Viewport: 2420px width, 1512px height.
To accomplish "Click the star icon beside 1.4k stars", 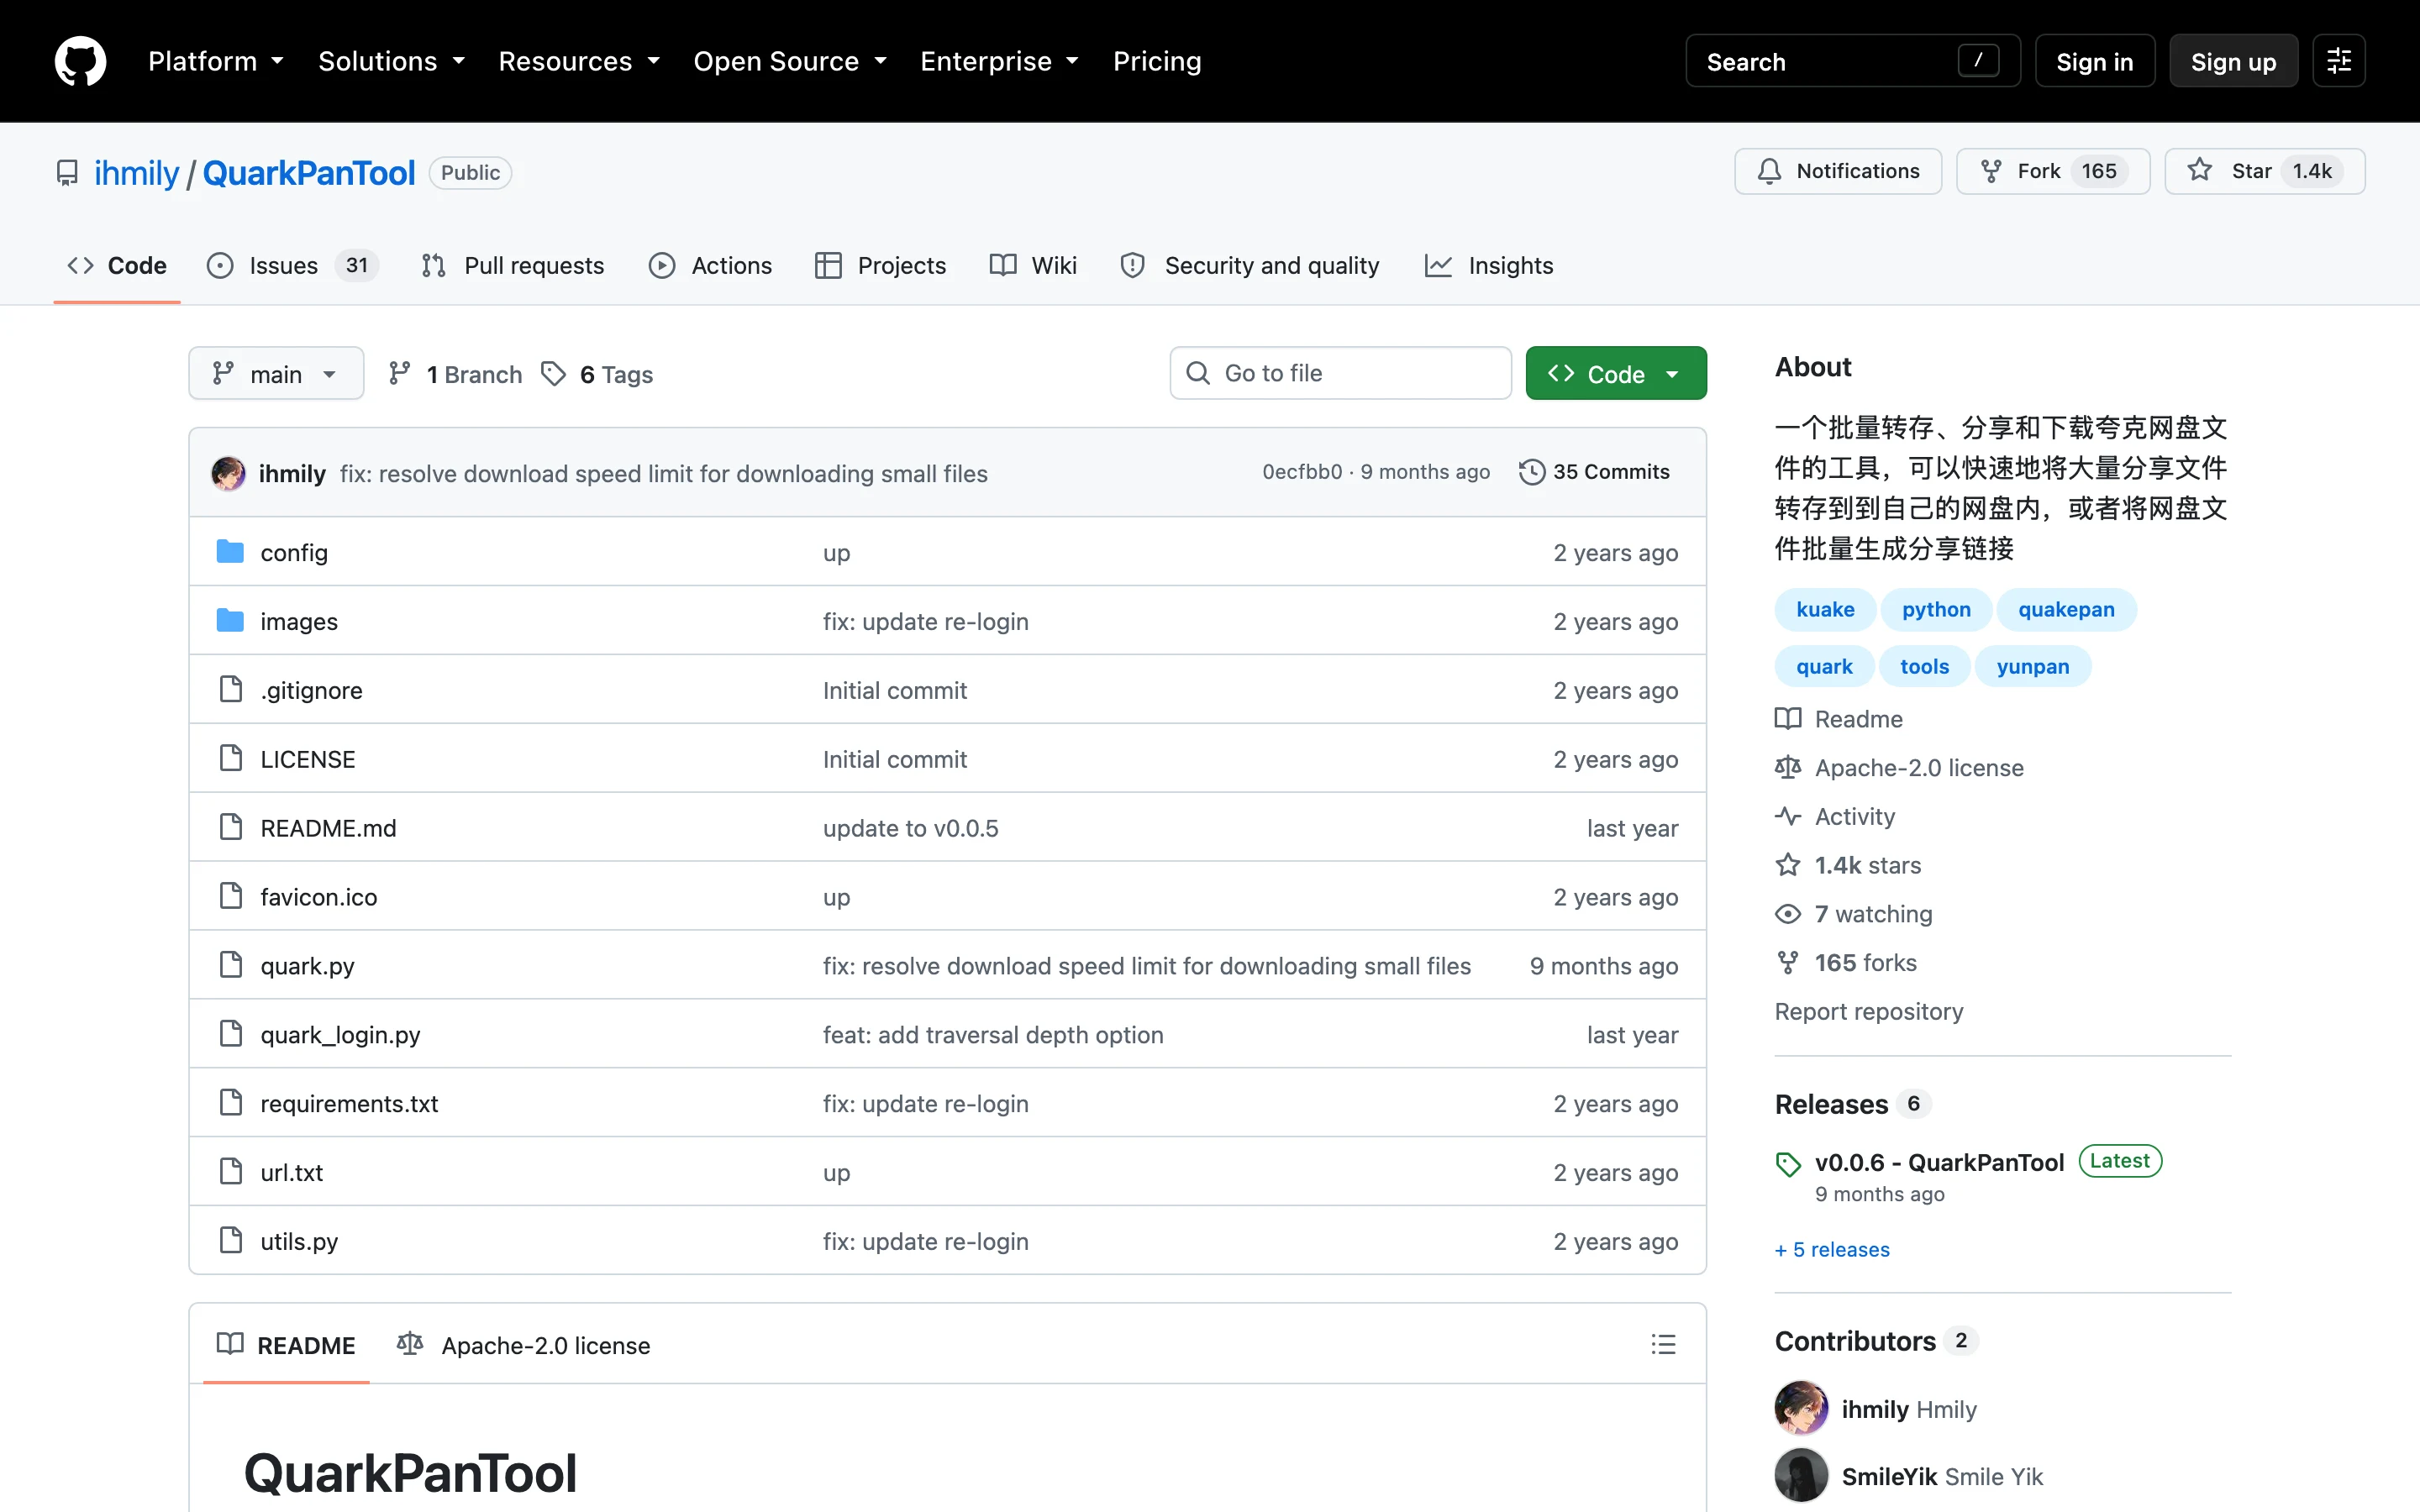I will [1788, 865].
